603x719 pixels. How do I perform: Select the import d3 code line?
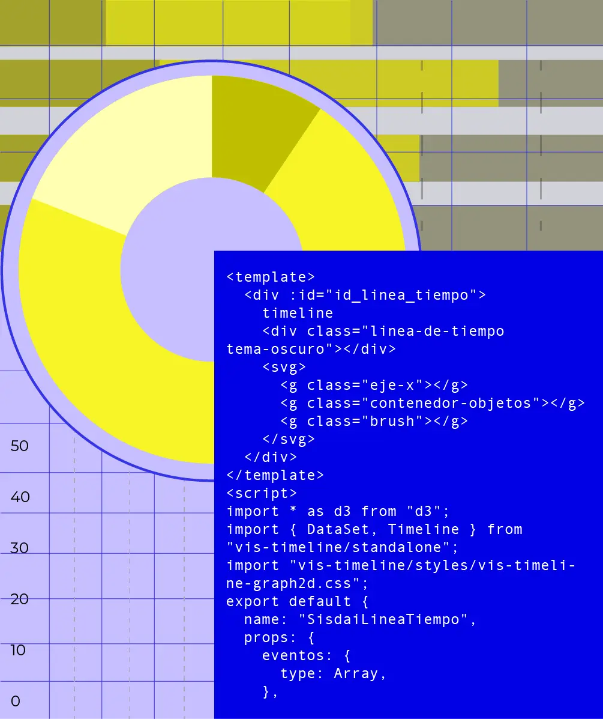point(338,511)
